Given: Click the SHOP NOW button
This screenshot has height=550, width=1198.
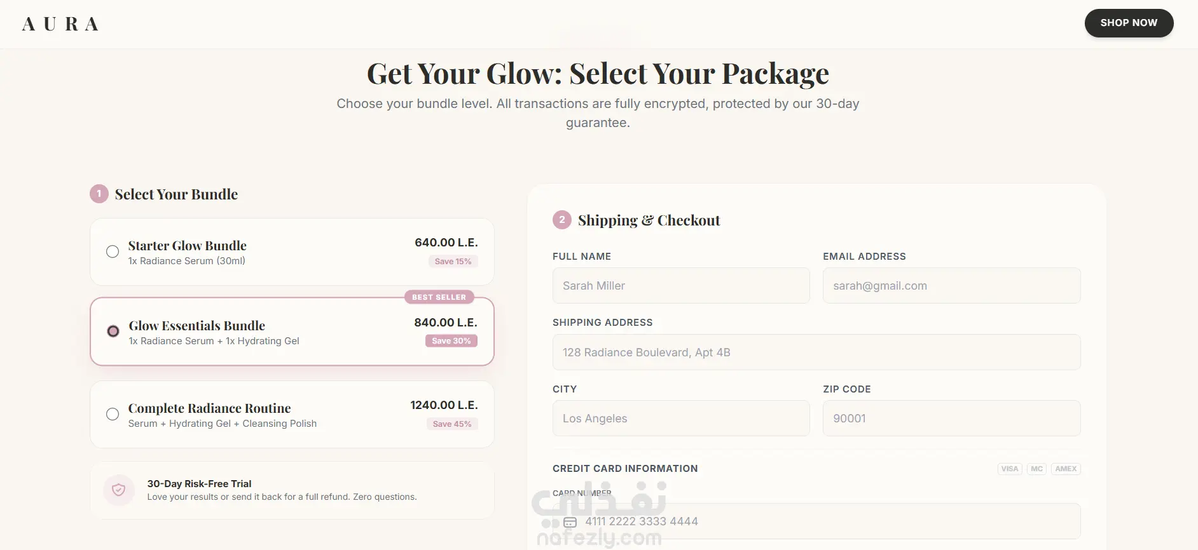Looking at the screenshot, I should (1129, 23).
